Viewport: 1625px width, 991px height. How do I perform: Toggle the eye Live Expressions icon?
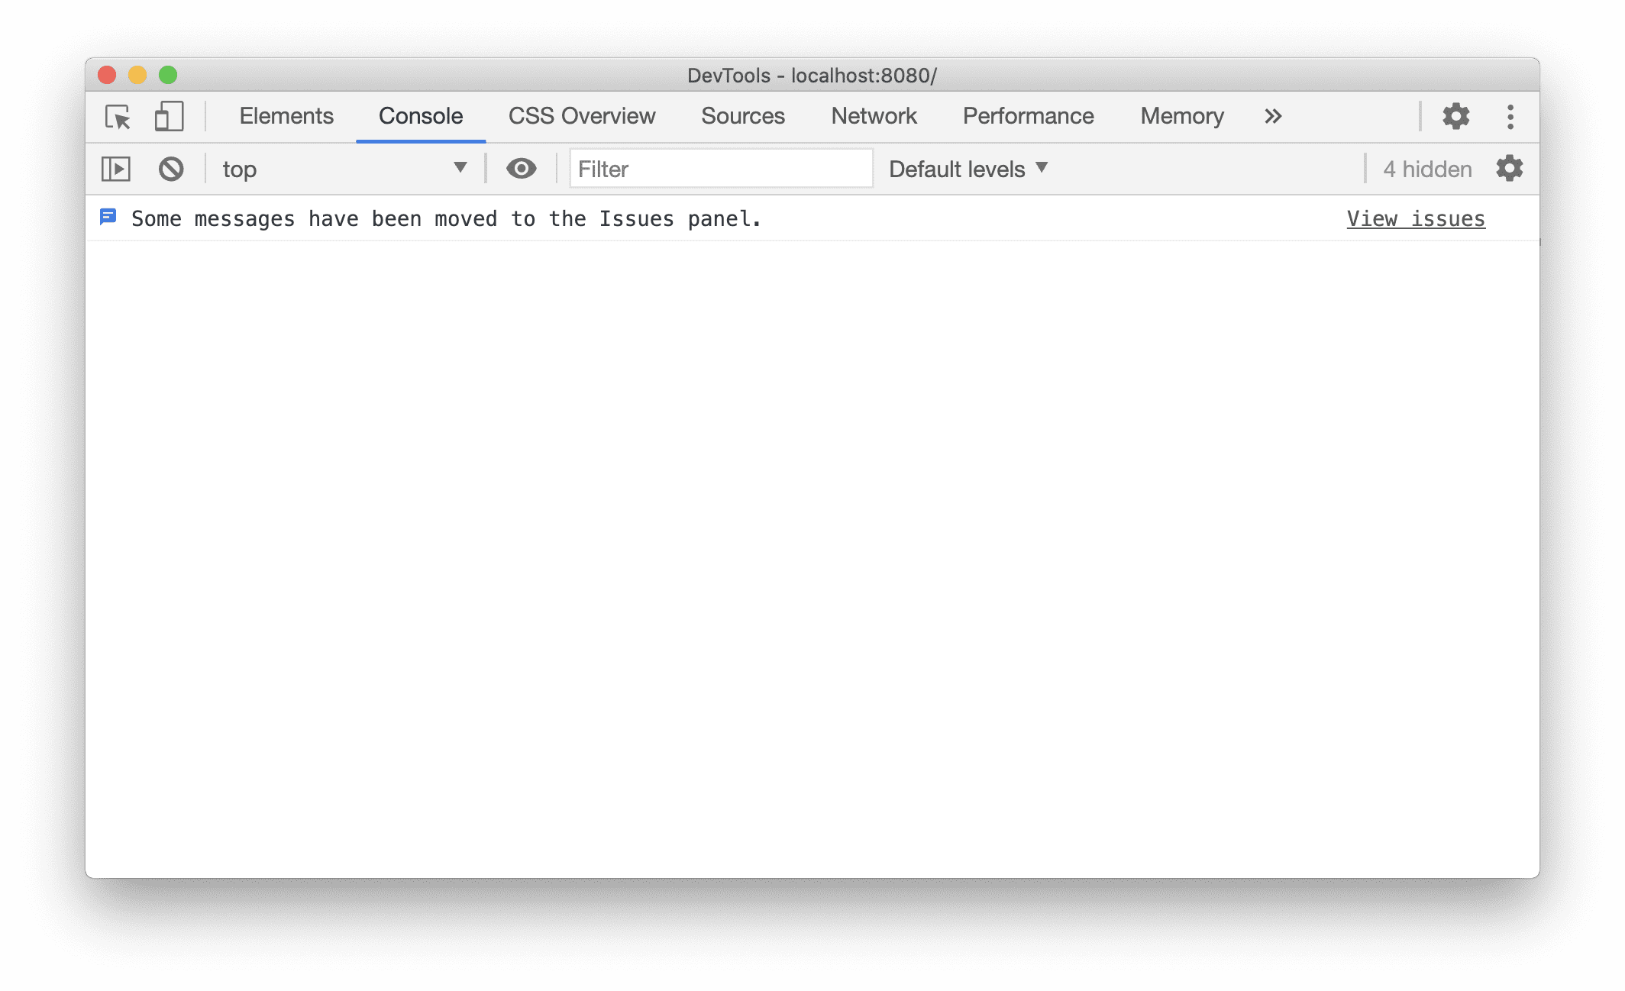click(521, 168)
